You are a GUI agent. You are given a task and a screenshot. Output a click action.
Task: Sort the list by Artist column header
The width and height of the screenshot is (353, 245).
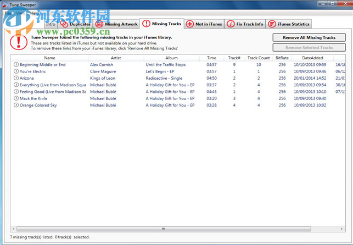(116, 58)
